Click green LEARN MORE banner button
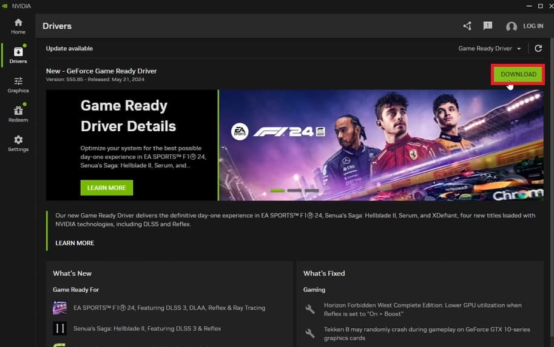 click(107, 188)
